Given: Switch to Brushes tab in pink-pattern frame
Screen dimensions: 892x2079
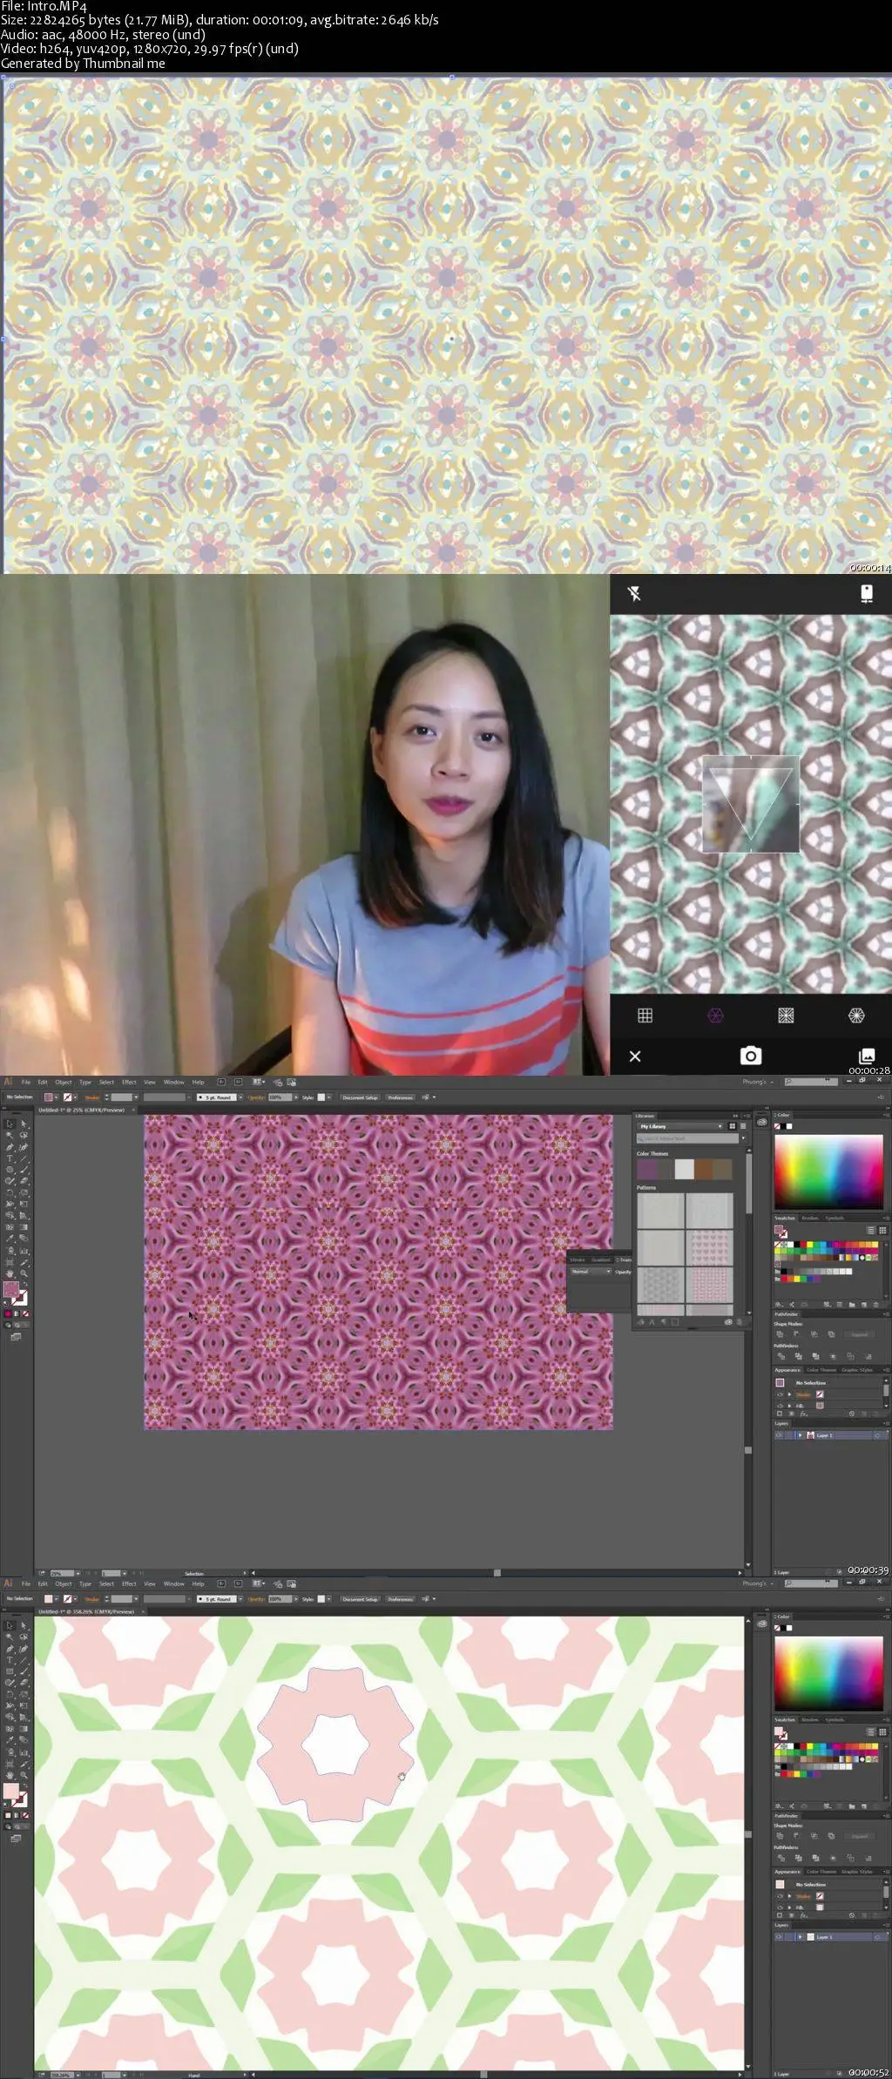Looking at the screenshot, I should click(810, 1218).
